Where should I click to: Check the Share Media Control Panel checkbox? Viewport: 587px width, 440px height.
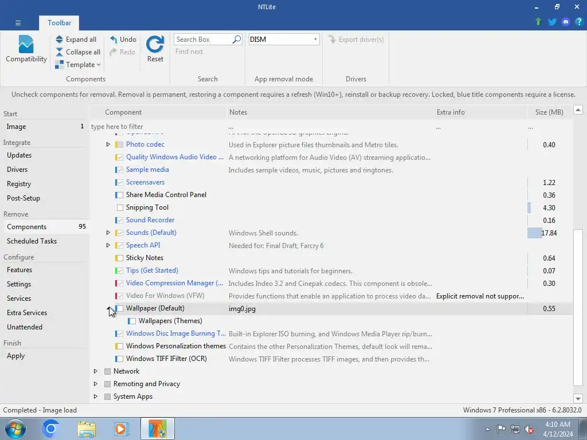click(120, 195)
